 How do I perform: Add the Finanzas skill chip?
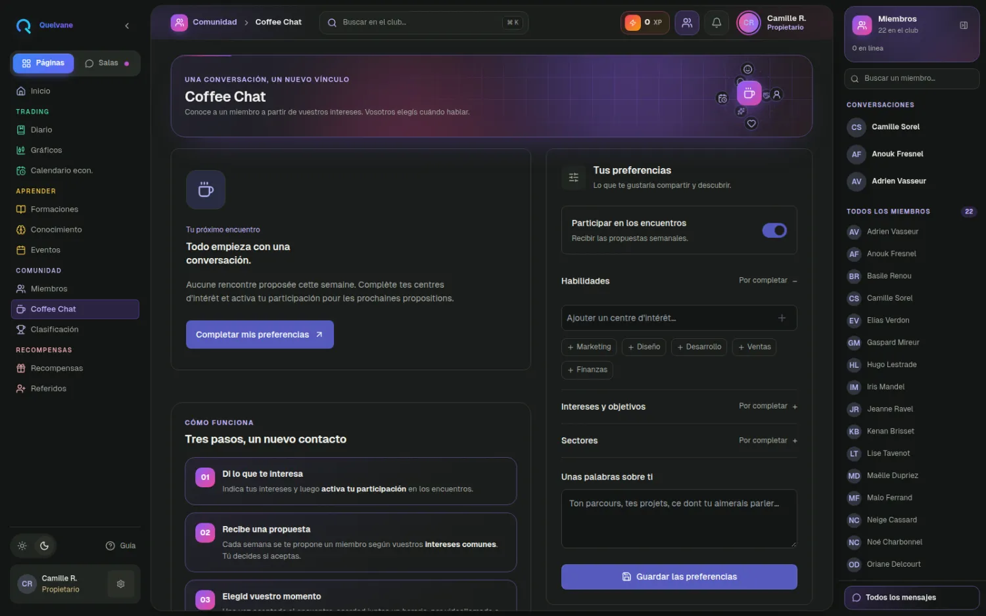tap(587, 370)
